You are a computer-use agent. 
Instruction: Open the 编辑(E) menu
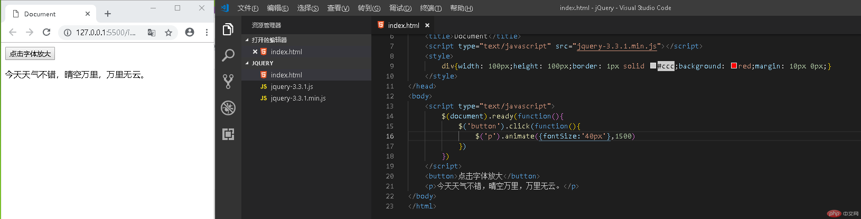278,8
